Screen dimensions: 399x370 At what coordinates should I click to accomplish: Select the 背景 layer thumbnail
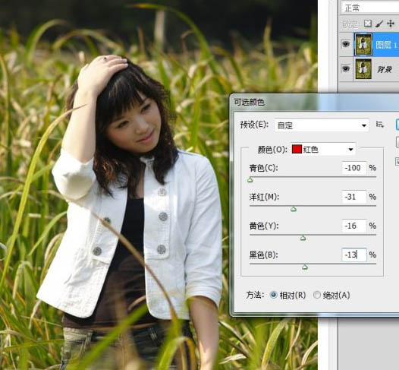coord(363,69)
